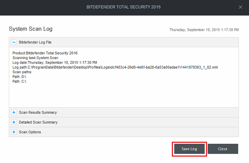
Task: Open Scan Options using its plus icon
Action: (x=14, y=132)
